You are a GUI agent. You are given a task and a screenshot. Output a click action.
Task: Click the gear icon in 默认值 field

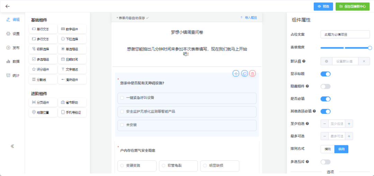pyautogui.click(x=327, y=61)
